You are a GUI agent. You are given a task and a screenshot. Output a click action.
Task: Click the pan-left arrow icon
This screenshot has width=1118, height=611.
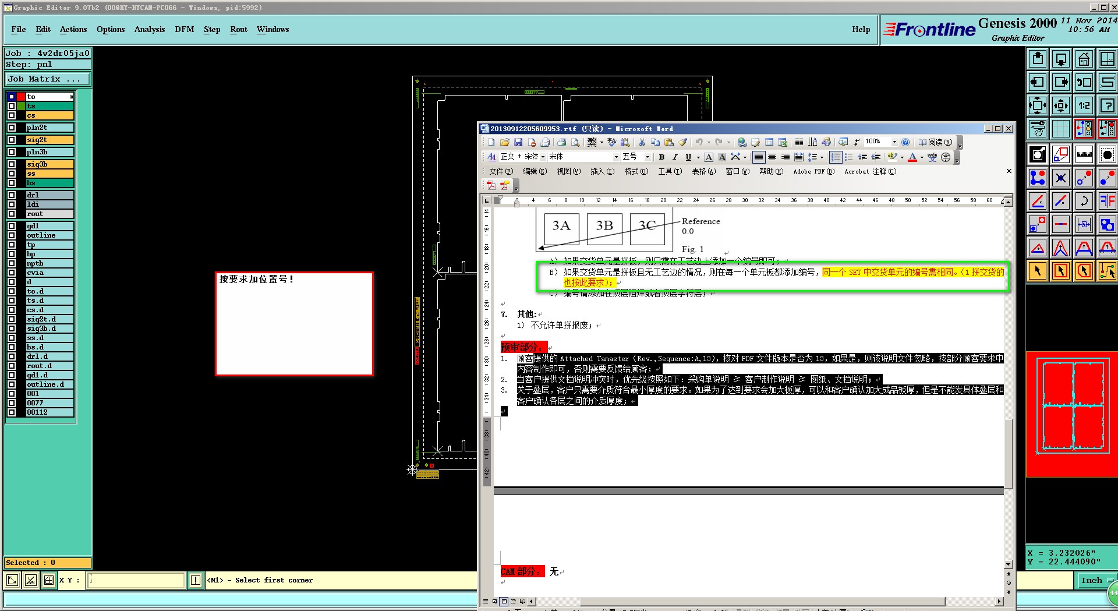point(1037,82)
